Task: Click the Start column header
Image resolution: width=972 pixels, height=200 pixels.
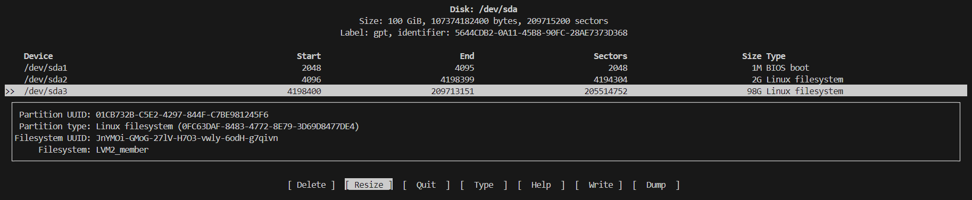Action: pos(309,56)
